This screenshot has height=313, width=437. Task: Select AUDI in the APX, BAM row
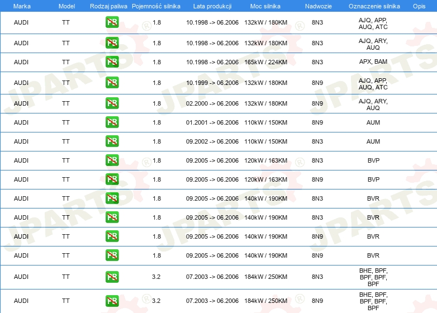pos(21,62)
